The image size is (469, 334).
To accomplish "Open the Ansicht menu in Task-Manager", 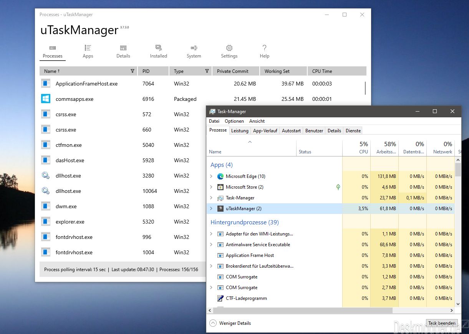I will (257, 121).
